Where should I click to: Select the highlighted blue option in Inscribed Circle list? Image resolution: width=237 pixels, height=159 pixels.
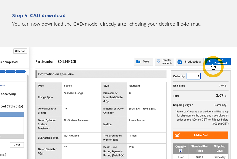[x=12, y=114]
